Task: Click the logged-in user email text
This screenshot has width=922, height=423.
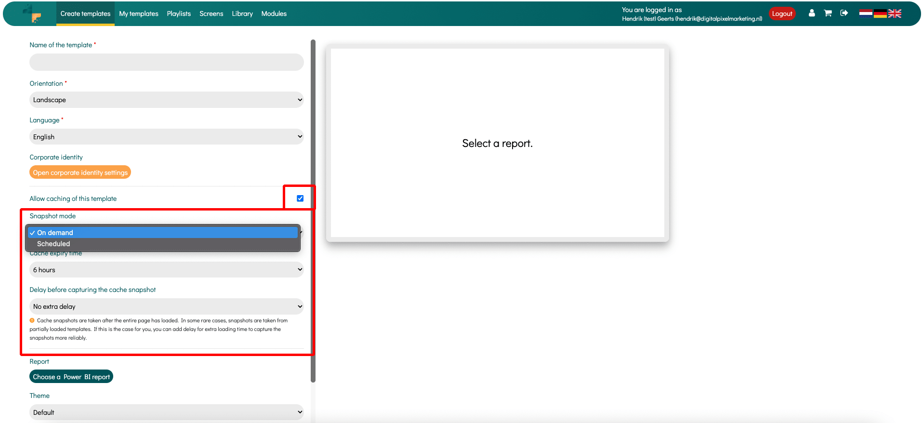Action: pos(692,19)
